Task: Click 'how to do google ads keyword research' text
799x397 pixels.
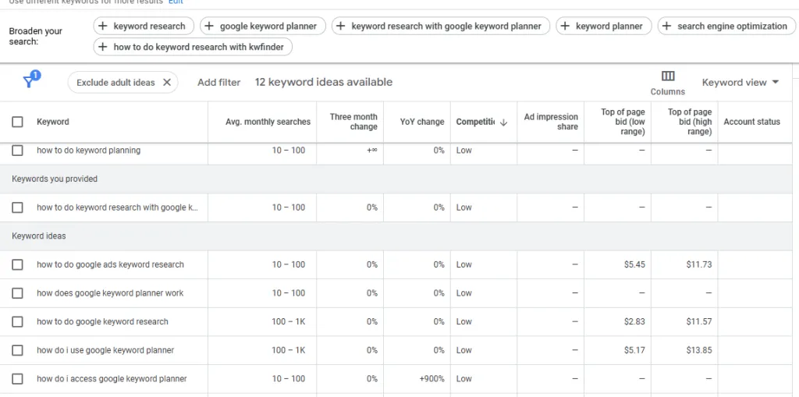Action: click(x=110, y=264)
